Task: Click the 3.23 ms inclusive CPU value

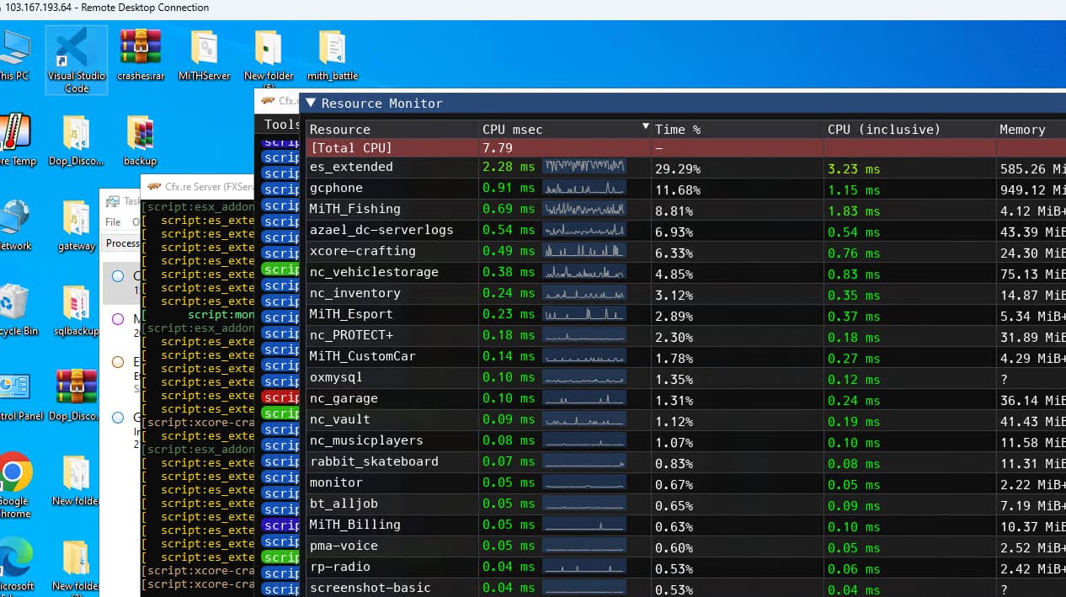Action: (x=854, y=169)
